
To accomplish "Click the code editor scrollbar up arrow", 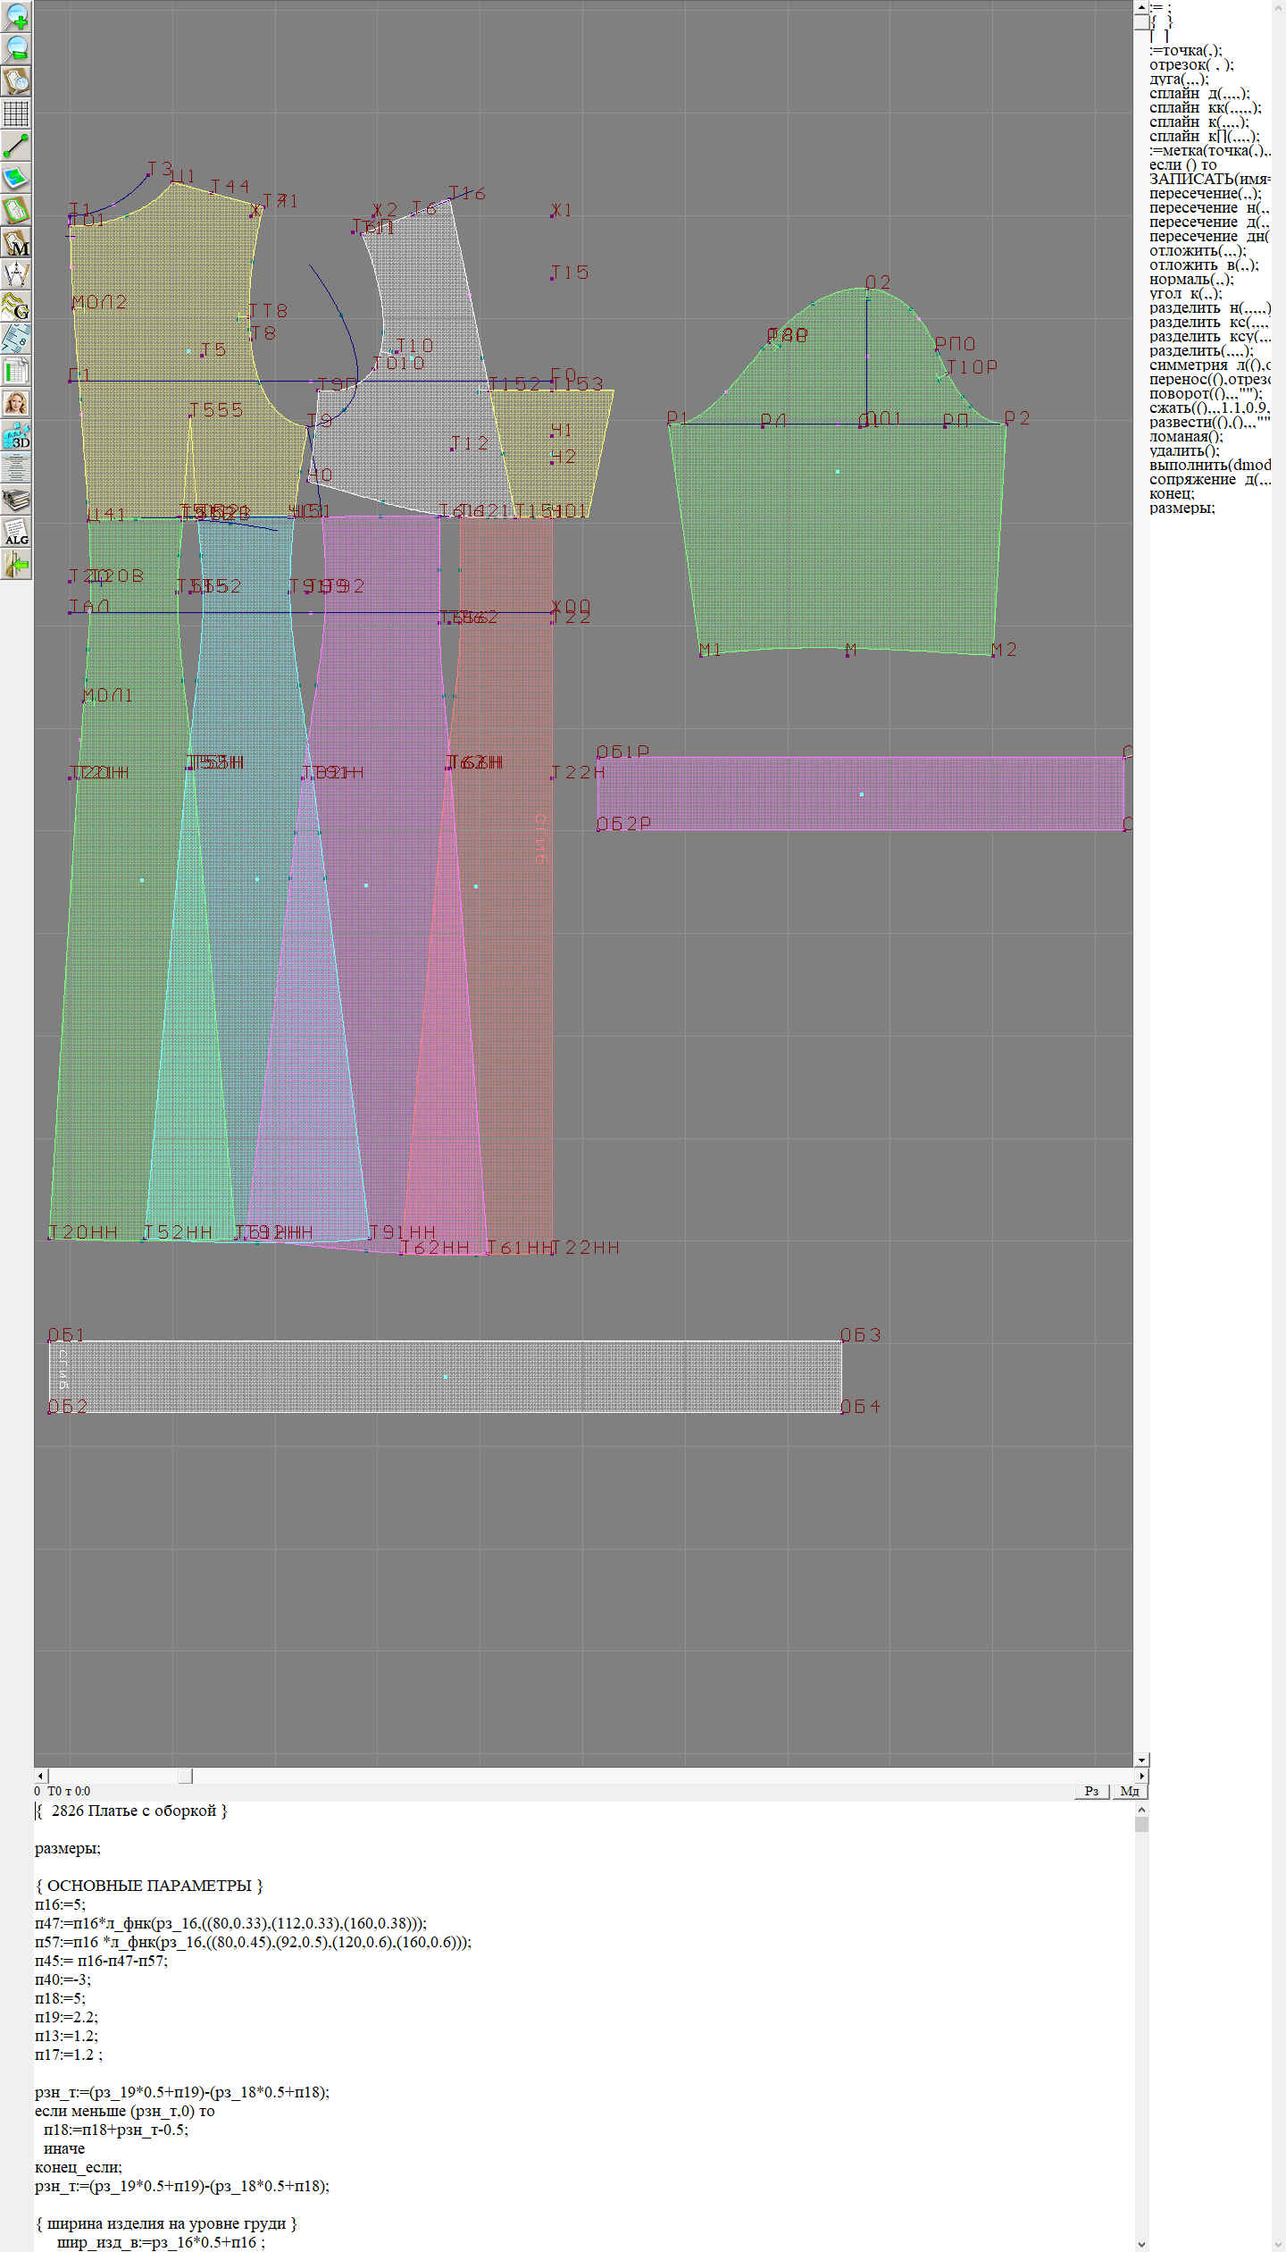I will 1141,1809.
